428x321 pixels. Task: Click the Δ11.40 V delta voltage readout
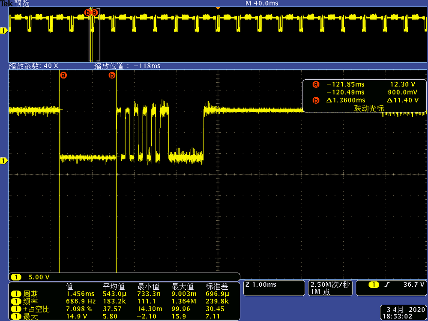[x=403, y=100]
